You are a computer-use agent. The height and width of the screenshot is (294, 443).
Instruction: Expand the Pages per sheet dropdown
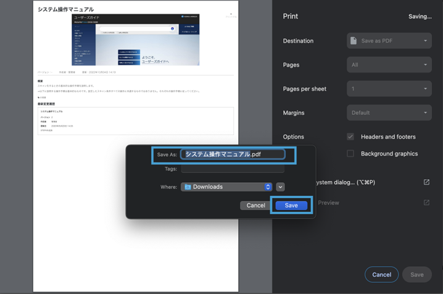[x=389, y=89]
